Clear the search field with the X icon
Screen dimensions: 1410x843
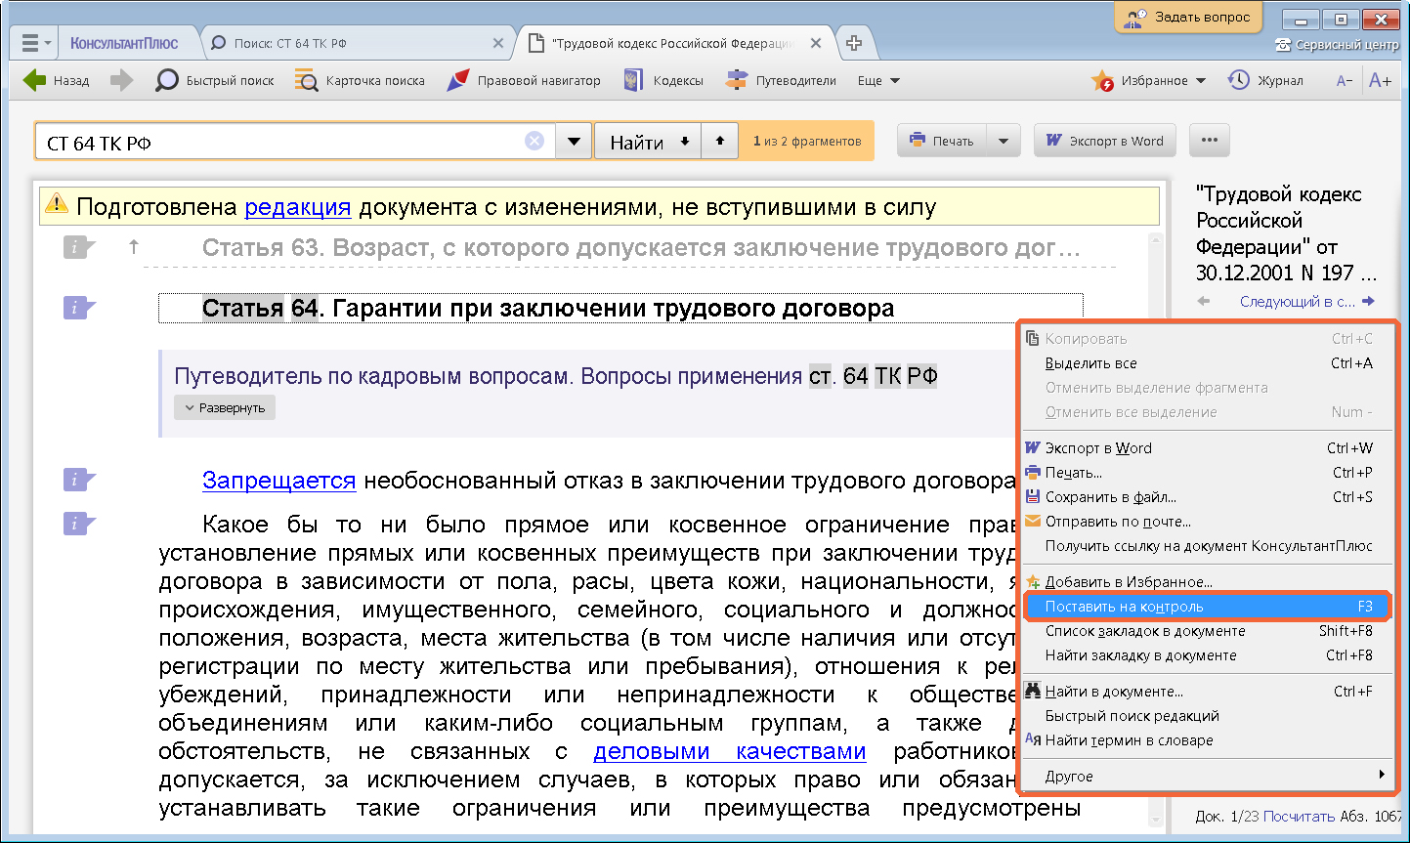[534, 141]
